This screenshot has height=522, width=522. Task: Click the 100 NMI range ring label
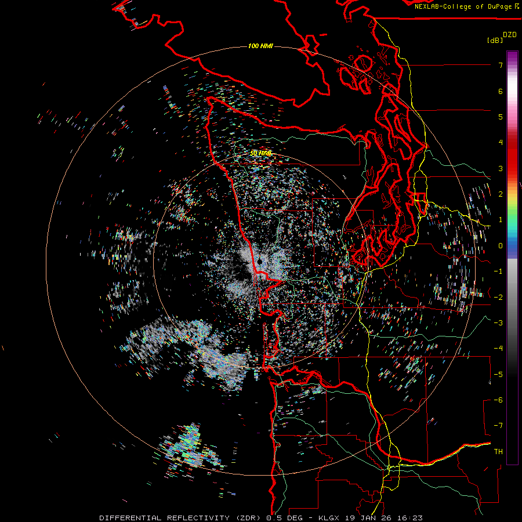260,46
